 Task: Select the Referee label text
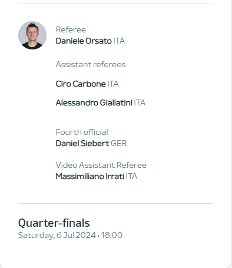click(x=71, y=30)
